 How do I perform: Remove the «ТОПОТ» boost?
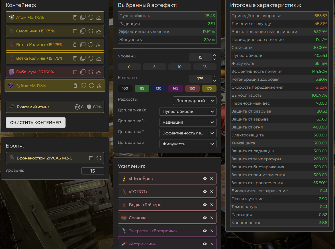212,192
